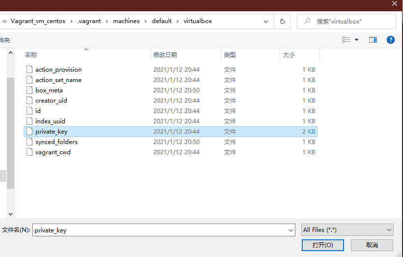
Task: Click the refresh button beside address bar
Action: 282,21
